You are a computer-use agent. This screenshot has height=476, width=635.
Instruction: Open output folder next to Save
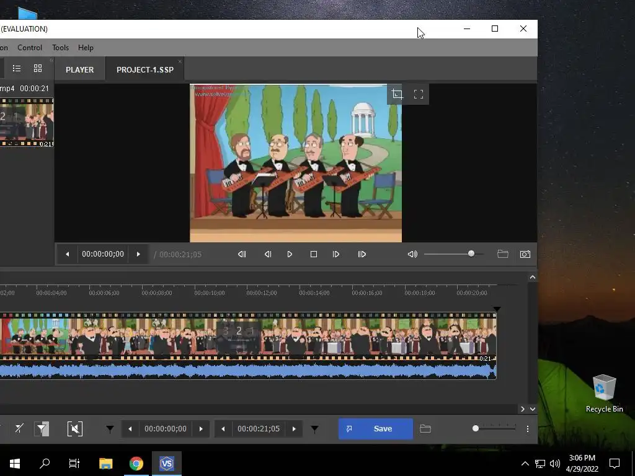pyautogui.click(x=425, y=429)
